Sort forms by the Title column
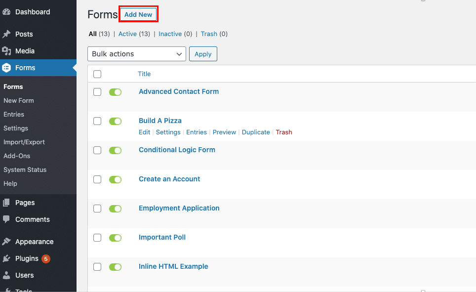The width and height of the screenshot is (476, 292). click(144, 74)
